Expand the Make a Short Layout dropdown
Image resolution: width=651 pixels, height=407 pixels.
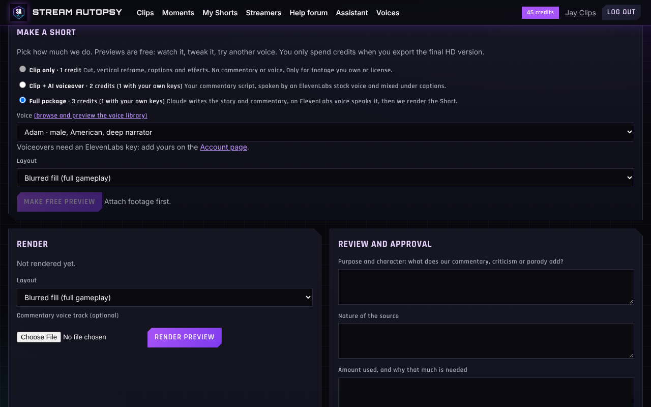(325, 178)
